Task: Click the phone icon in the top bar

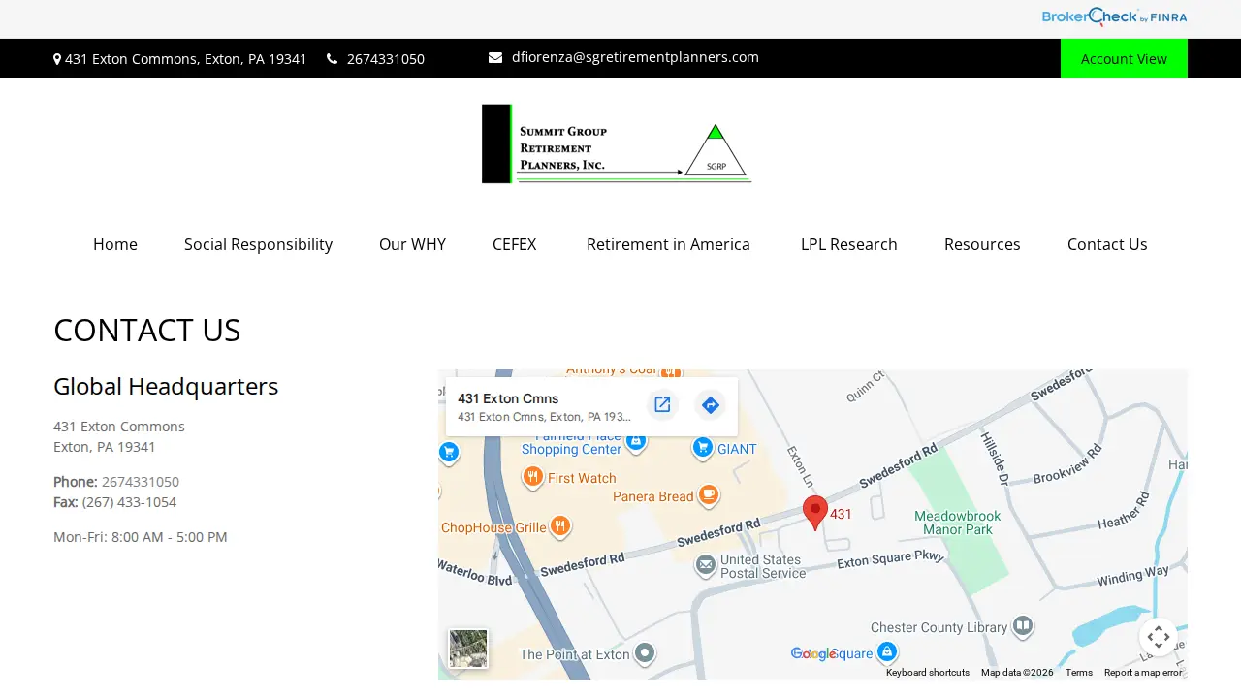Action: click(x=333, y=59)
